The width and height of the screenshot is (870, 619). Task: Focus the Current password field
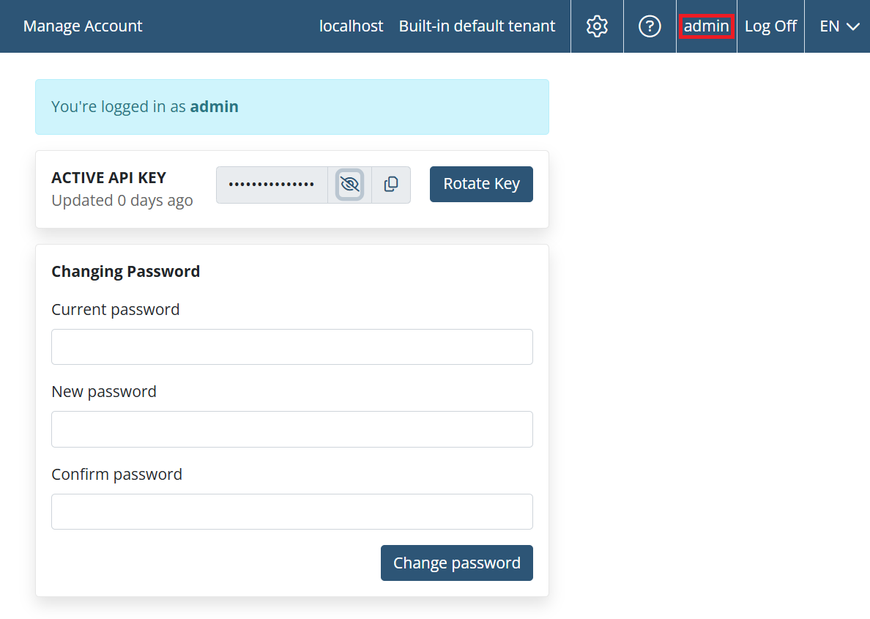(x=292, y=347)
